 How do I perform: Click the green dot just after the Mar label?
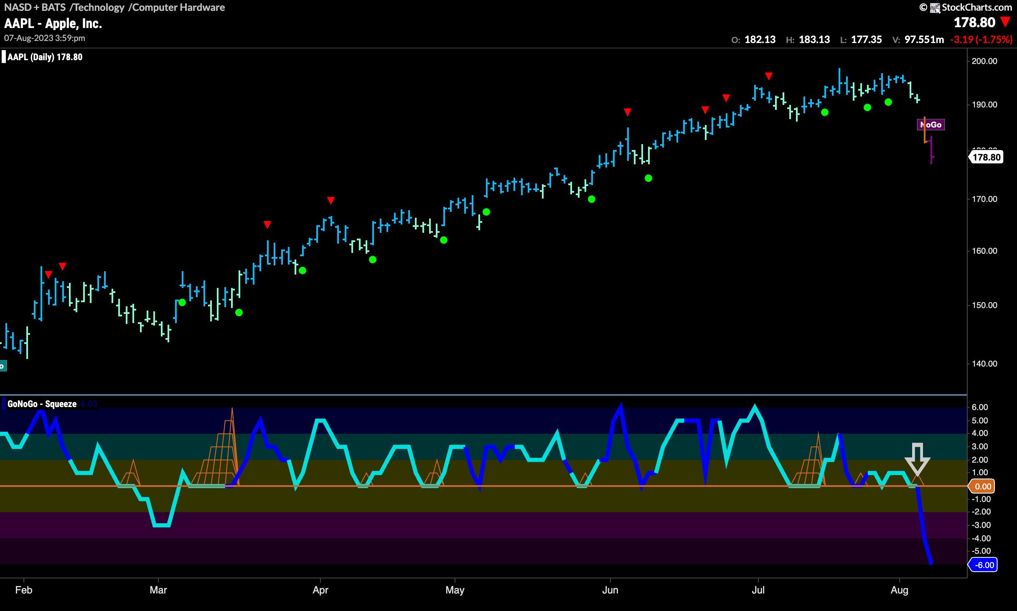(x=182, y=302)
